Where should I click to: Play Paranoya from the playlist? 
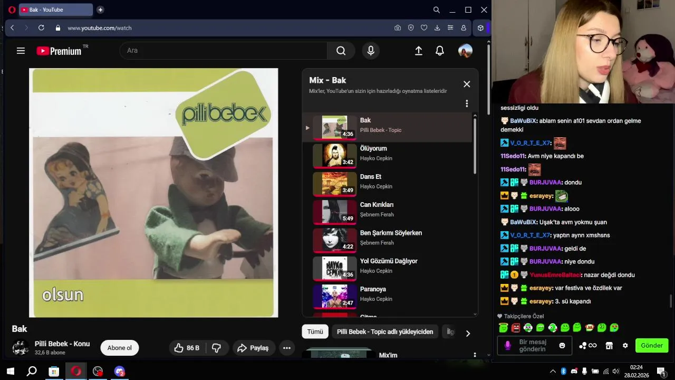(x=387, y=296)
